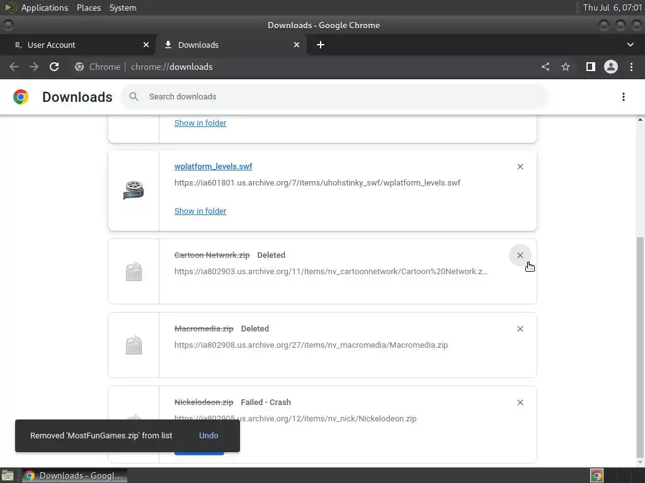Screen dimensions: 645x483
Task: Share this page via share icon
Action: click(545, 67)
